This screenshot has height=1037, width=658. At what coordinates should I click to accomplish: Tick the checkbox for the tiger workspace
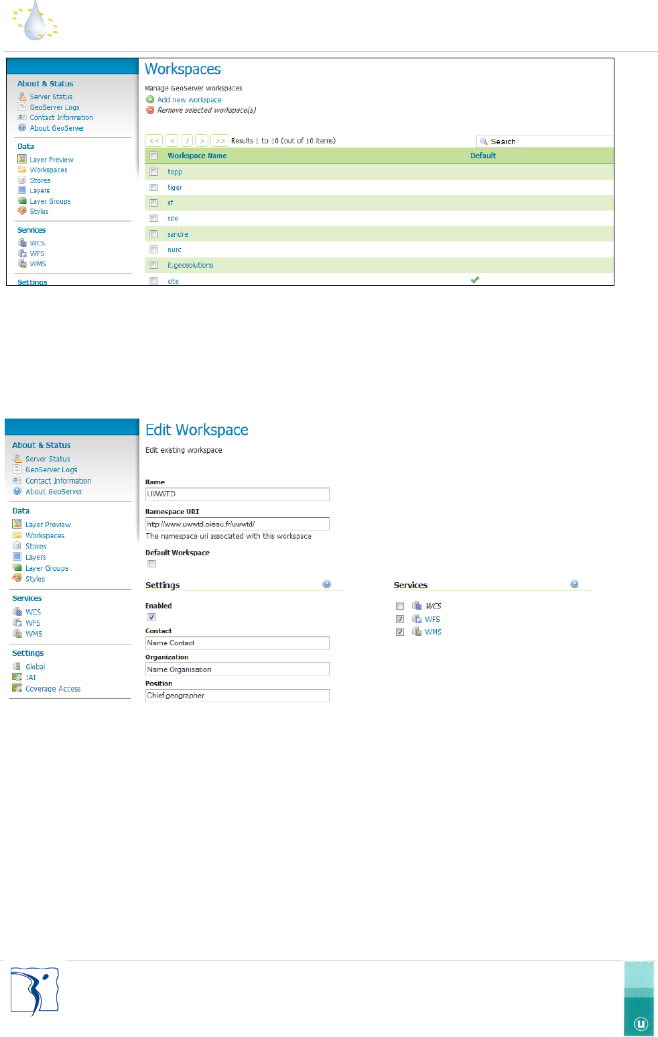click(153, 187)
